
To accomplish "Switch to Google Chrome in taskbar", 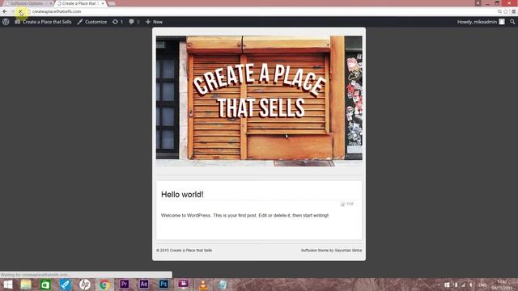I will tap(104, 285).
